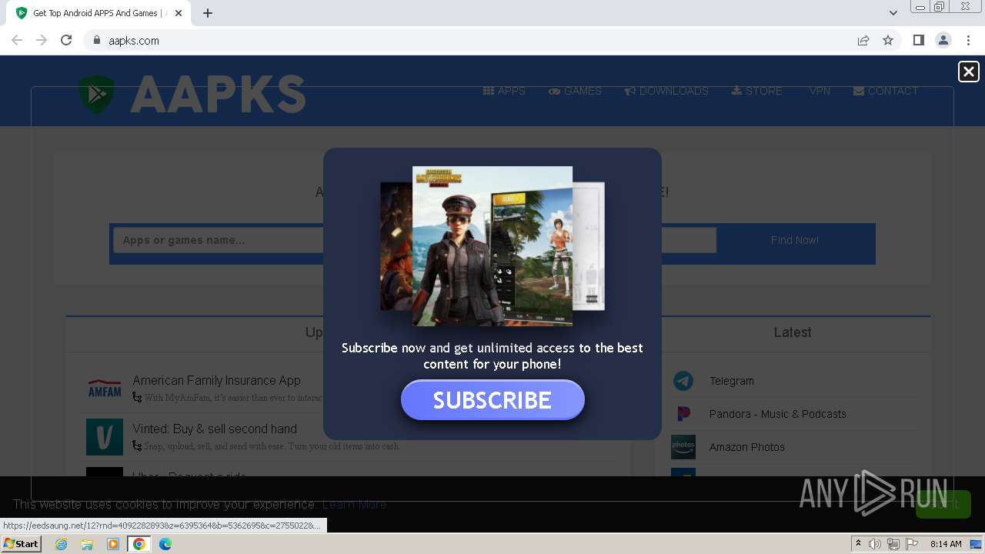Click the volume speaker tray icon
Screen dimensions: 985x554
point(875,544)
